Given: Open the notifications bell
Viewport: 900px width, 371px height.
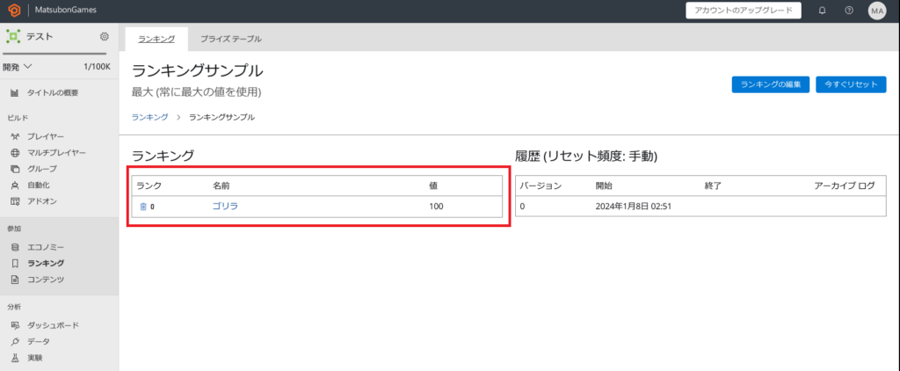Looking at the screenshot, I should pyautogui.click(x=822, y=11).
